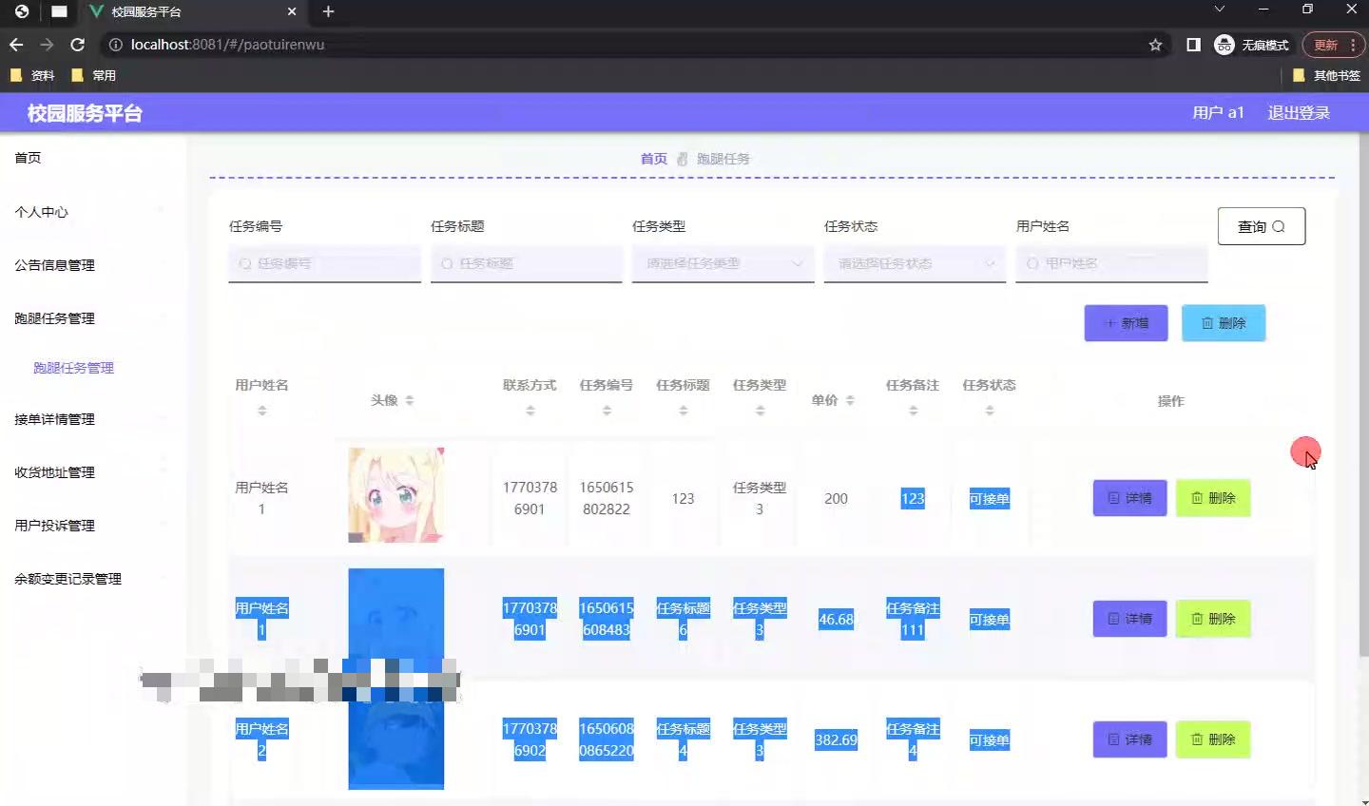Click the plus icon on the 新增 button

pos(1110,323)
